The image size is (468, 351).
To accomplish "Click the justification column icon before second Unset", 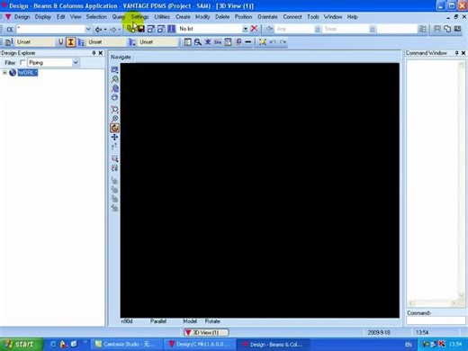I will coord(81,42).
